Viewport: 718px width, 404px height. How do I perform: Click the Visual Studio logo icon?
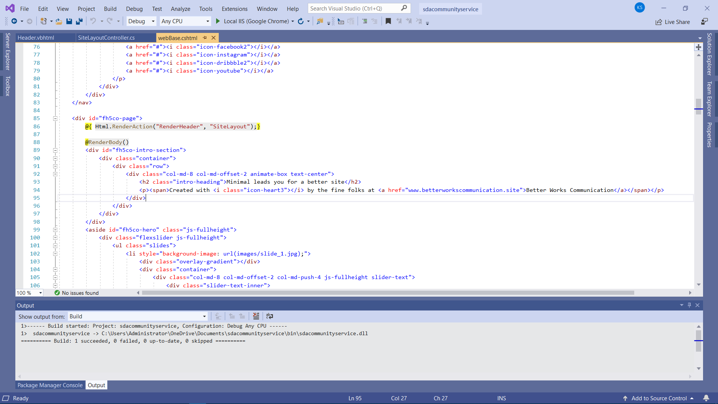[10, 8]
